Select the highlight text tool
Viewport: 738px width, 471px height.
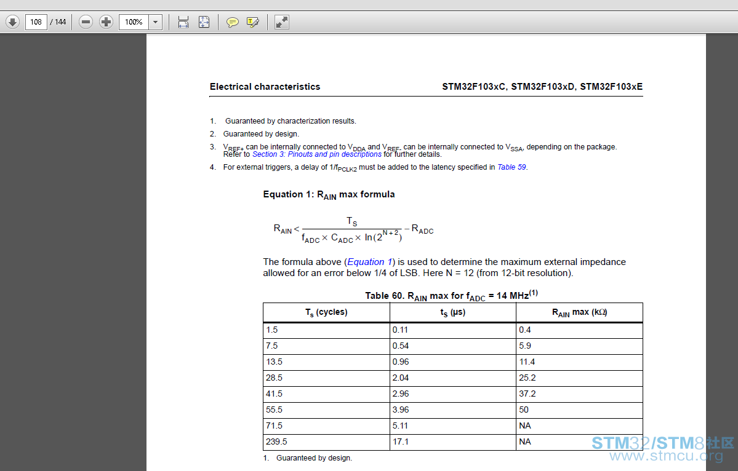point(253,22)
